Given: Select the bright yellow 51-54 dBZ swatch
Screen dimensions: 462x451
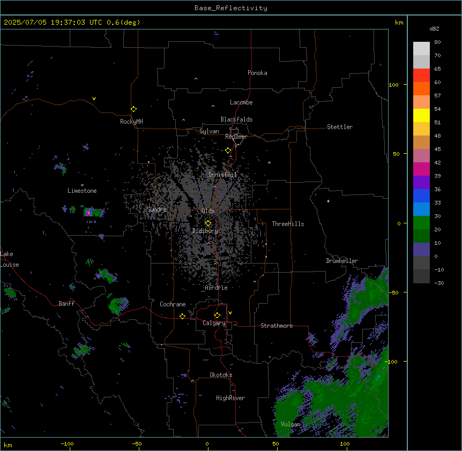Looking at the screenshot, I should (421, 115).
